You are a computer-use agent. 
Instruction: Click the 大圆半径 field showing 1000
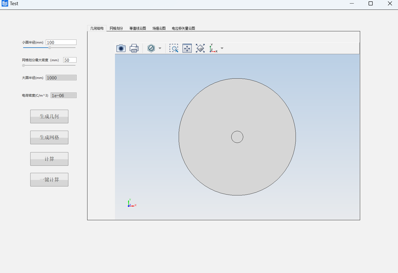coord(61,78)
